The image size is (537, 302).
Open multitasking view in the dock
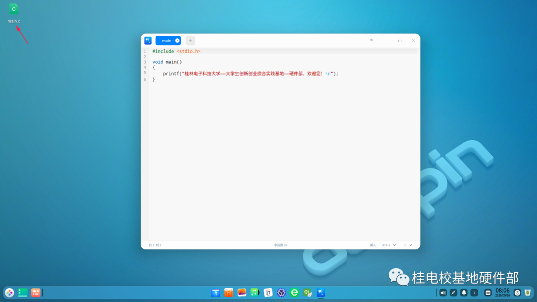point(36,293)
